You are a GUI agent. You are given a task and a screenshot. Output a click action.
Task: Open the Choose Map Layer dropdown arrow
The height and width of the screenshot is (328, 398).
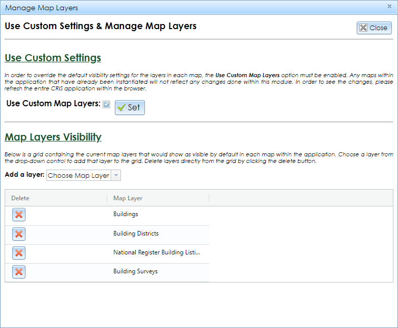(x=116, y=175)
